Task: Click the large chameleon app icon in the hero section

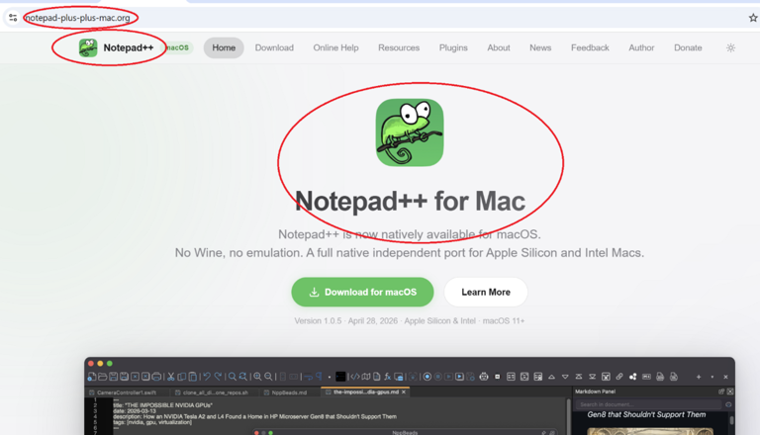Action: pyautogui.click(x=410, y=132)
